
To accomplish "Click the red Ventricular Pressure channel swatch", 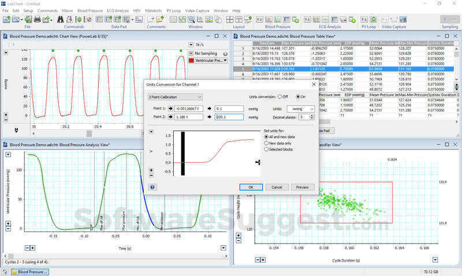I will 192,61.
